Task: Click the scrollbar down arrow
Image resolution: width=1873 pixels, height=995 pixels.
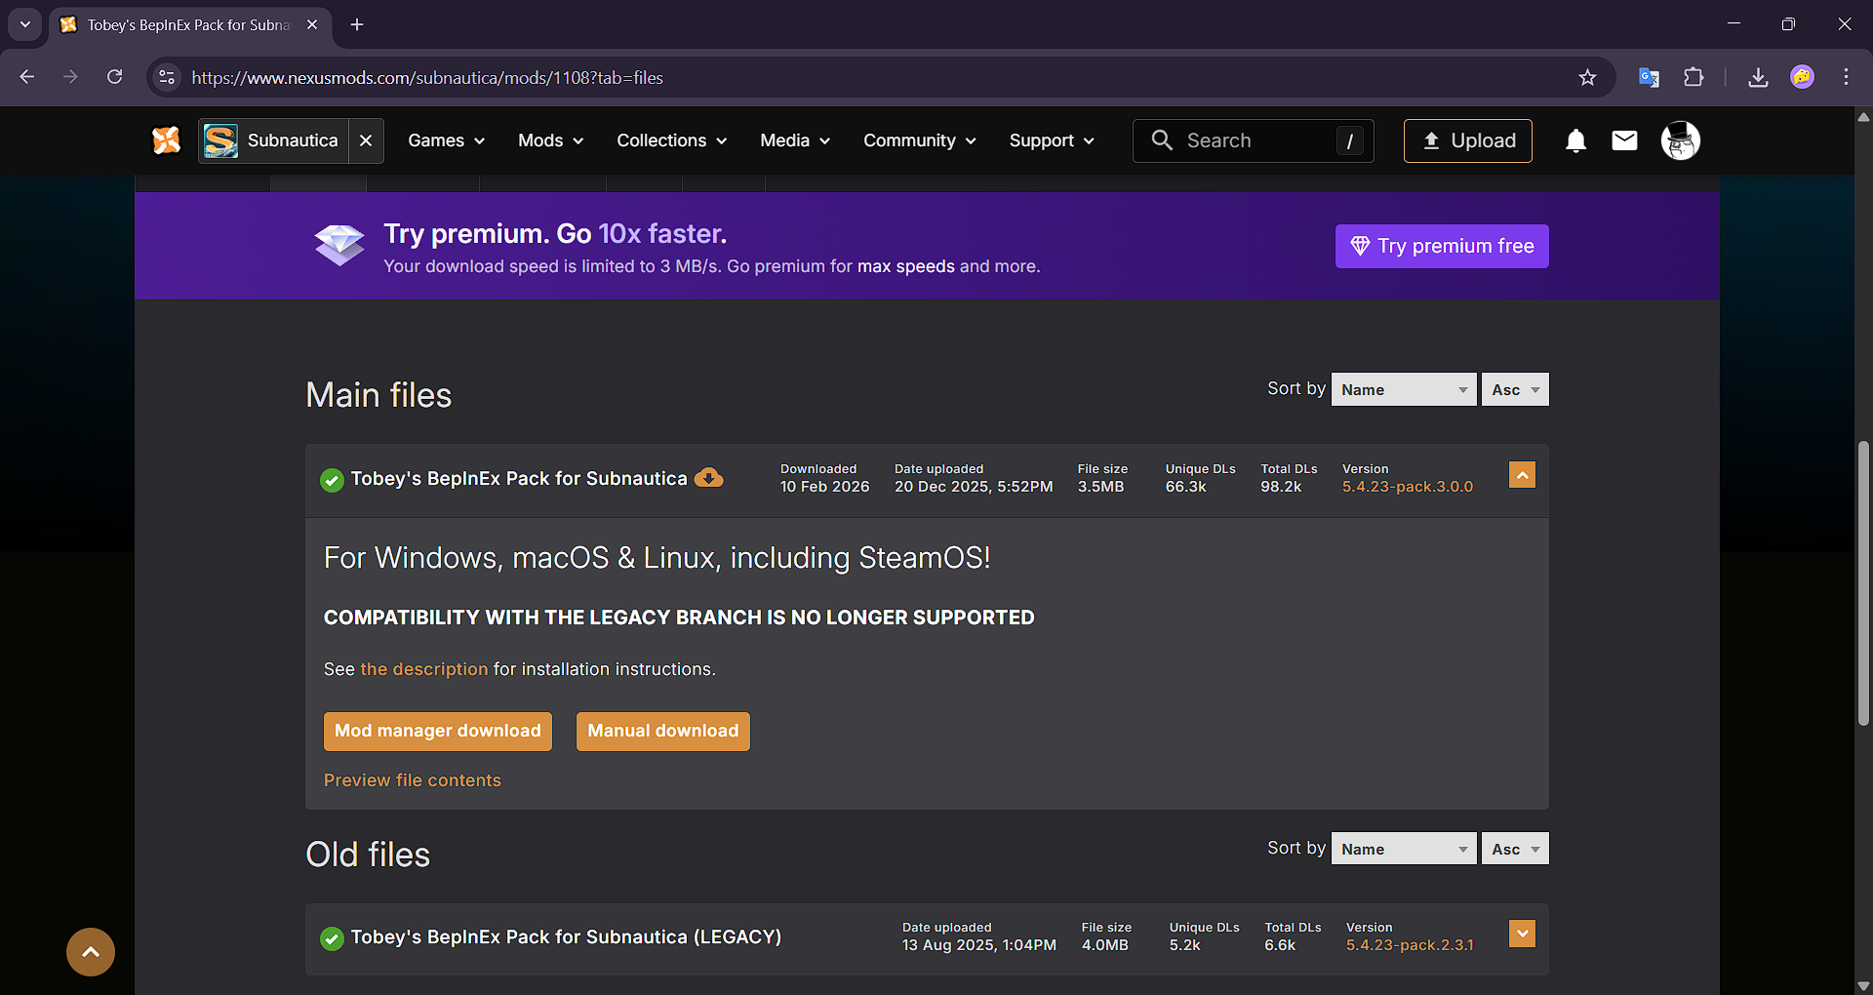Action: (x=1863, y=986)
